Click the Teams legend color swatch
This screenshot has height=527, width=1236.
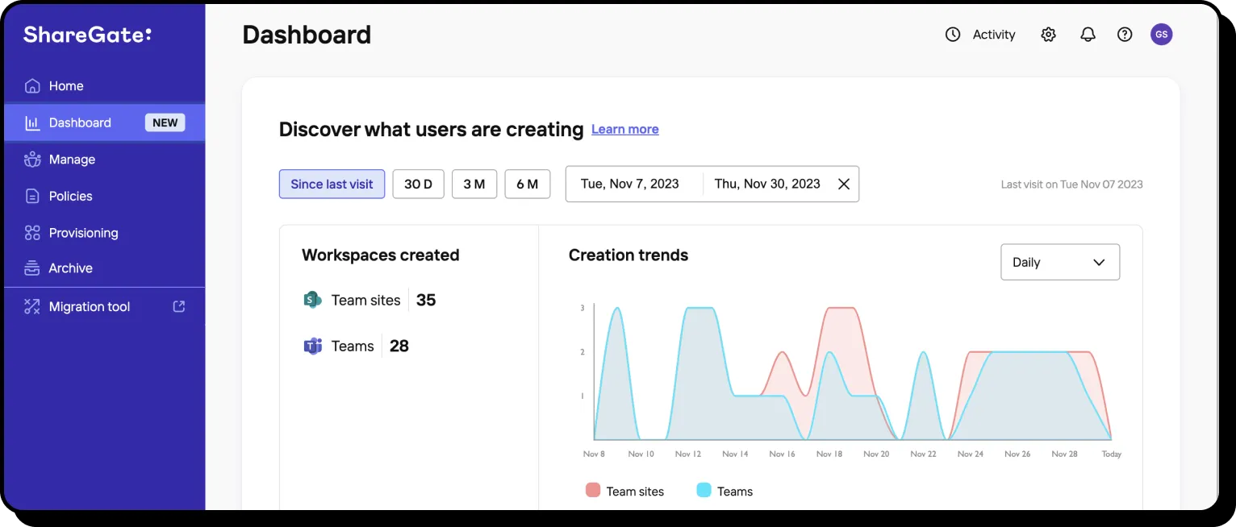click(704, 490)
